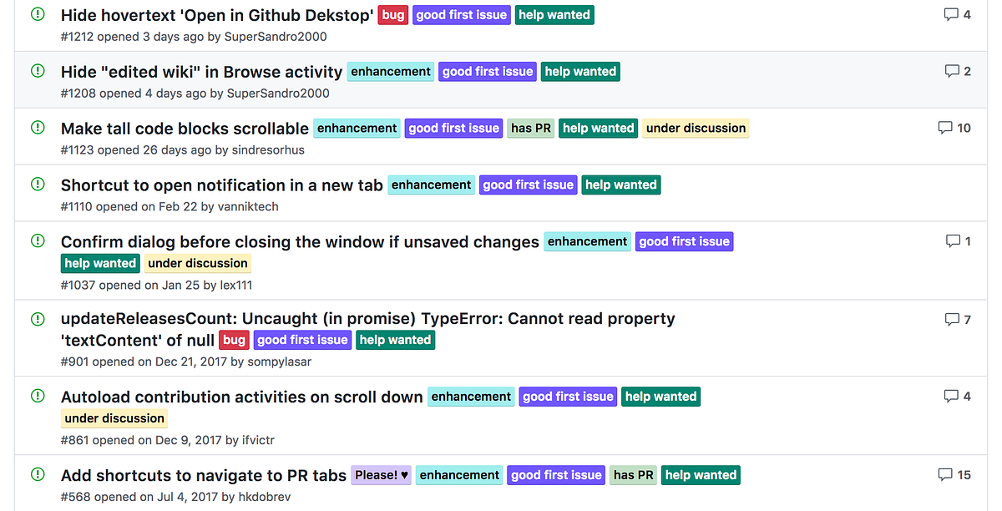Click the enhancement label on issue #1110
1002x511 pixels.
click(x=431, y=185)
